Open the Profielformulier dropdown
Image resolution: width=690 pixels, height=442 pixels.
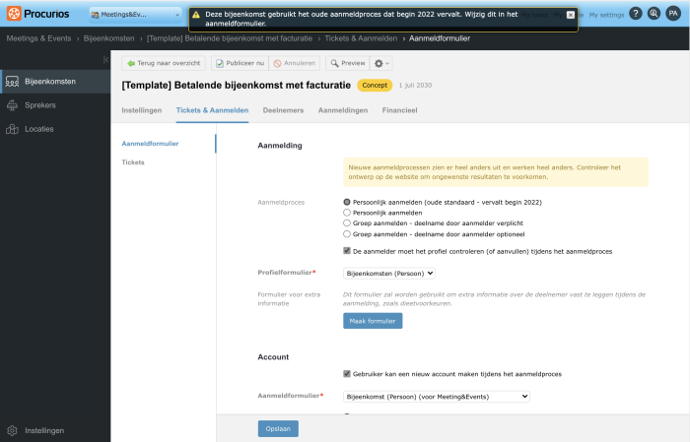coord(389,274)
